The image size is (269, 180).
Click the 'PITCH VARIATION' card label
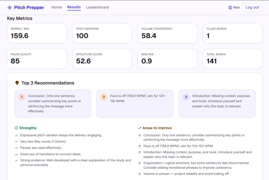click(x=87, y=29)
